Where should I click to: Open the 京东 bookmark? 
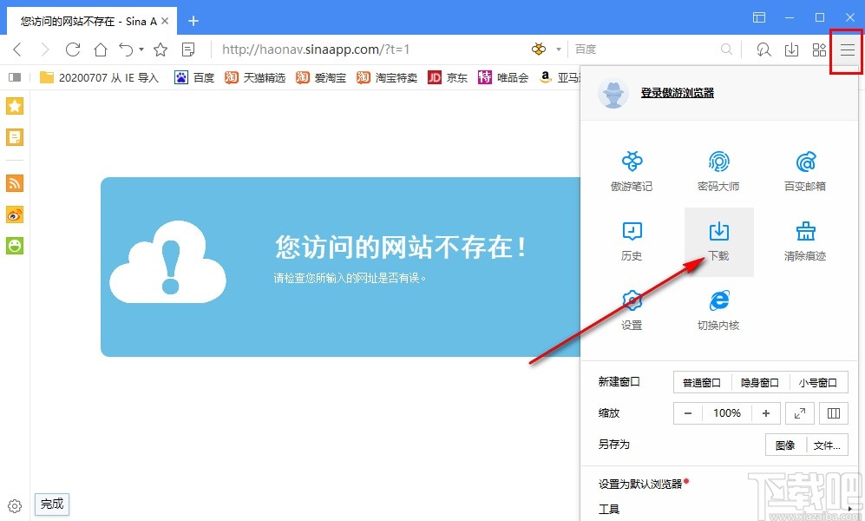(x=448, y=77)
